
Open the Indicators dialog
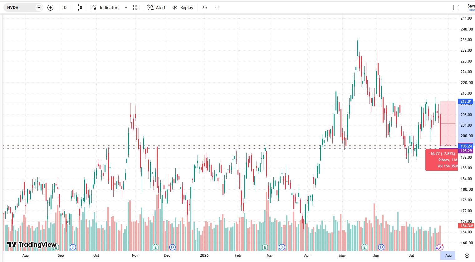[105, 7]
